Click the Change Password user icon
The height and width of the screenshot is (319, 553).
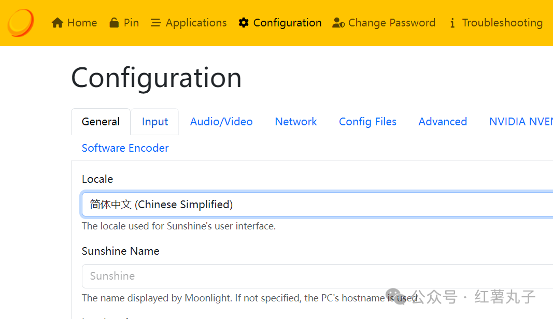click(338, 23)
